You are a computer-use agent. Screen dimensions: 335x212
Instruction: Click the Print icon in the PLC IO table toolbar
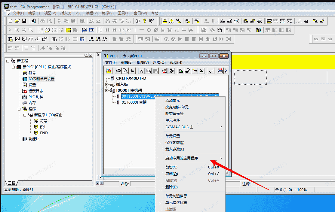pos(118,71)
